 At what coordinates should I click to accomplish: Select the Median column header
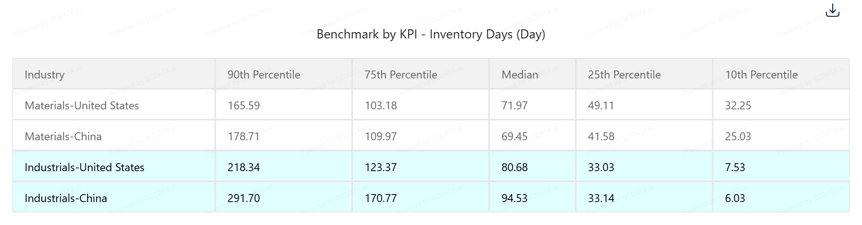pyautogui.click(x=520, y=74)
